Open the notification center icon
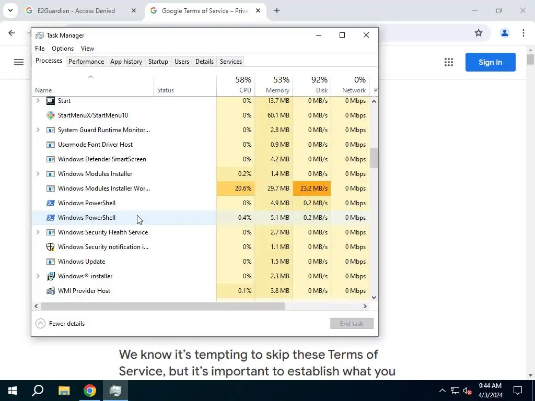 click(x=518, y=391)
